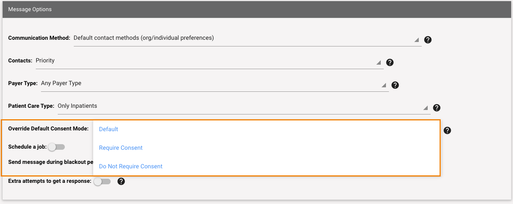Click the Default contact methods value

tap(144, 38)
